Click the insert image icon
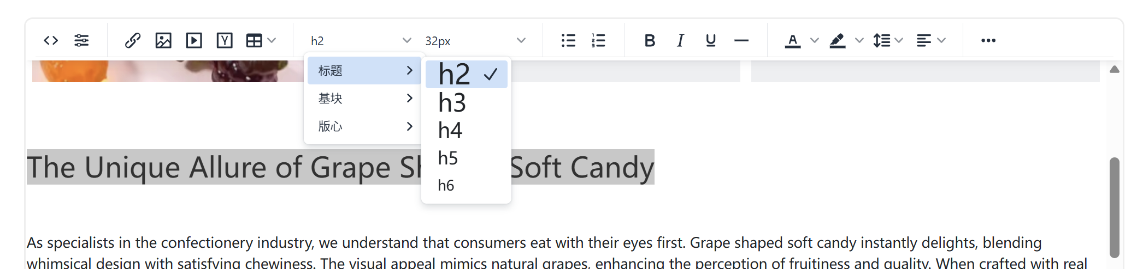The height and width of the screenshot is (269, 1143). (163, 40)
